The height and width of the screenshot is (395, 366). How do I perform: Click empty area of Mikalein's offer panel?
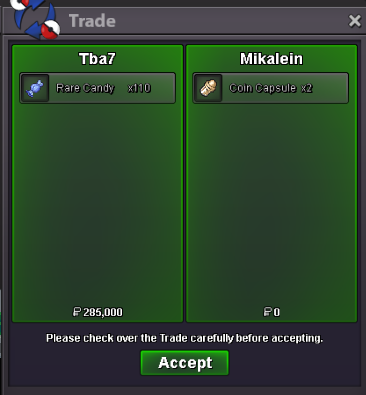click(x=271, y=202)
